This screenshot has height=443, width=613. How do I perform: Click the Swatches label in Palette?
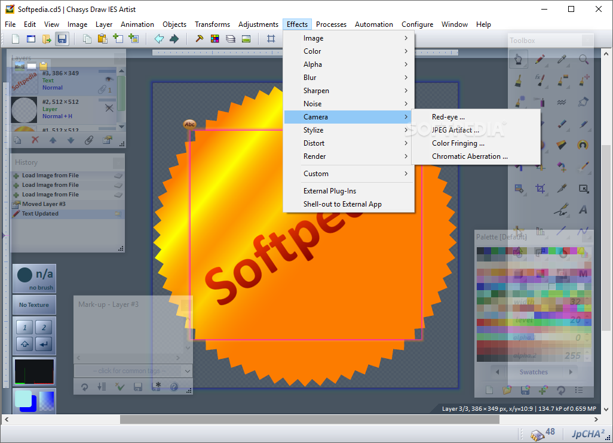[x=534, y=372]
